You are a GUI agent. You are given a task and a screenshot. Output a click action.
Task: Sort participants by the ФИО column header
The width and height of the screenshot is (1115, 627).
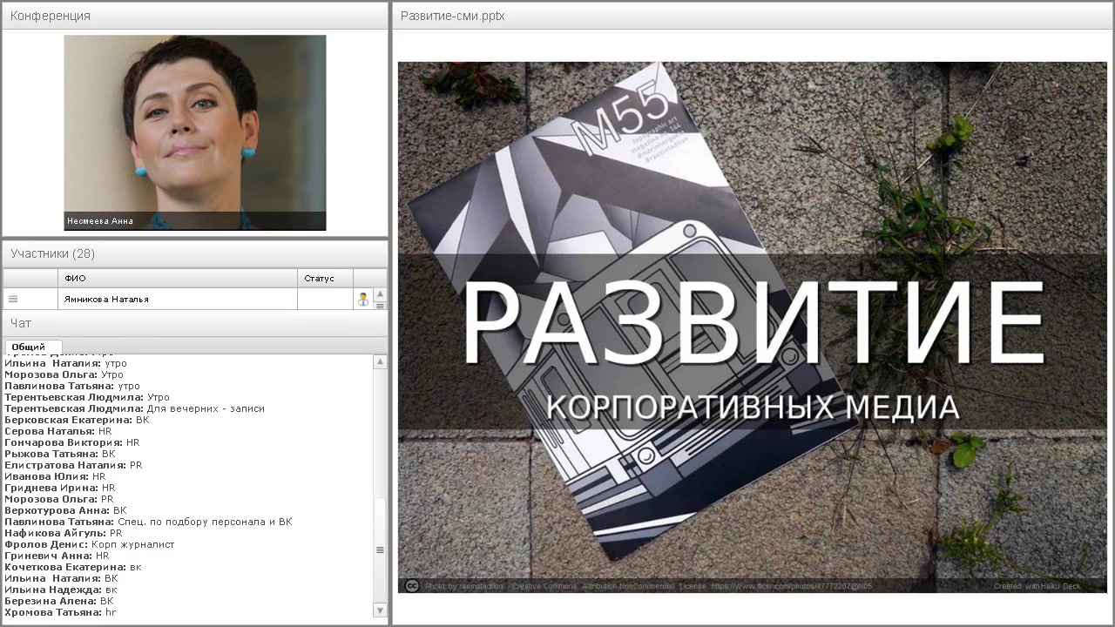(75, 278)
